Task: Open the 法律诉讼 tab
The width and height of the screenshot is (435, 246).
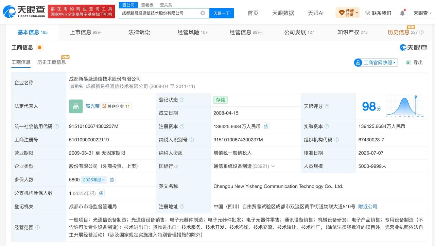Action: tap(139, 32)
